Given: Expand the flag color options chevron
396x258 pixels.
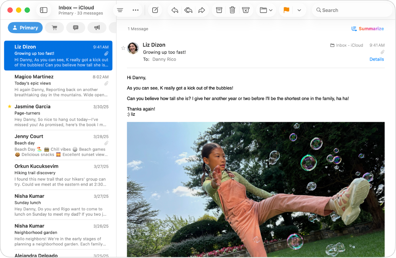Looking at the screenshot, I should (299, 10).
